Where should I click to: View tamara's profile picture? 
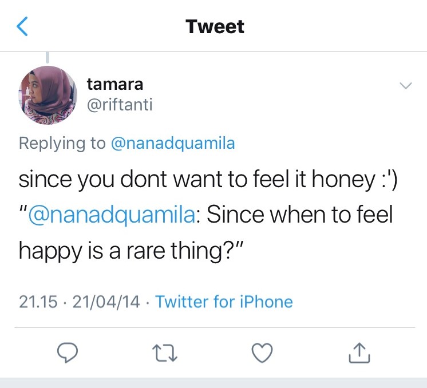tap(48, 95)
